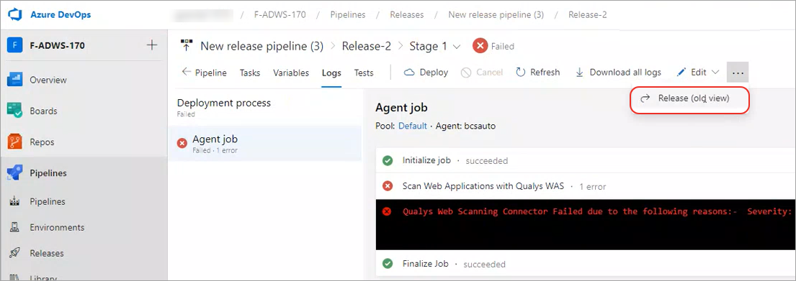Viewport: 796px width, 281px height.
Task: Add new item with plus icon
Action: 151,45
